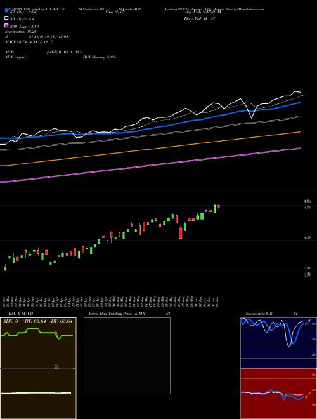Click the white 50 Day legend swatch
317x419 pixels.
click(x=7, y=18)
